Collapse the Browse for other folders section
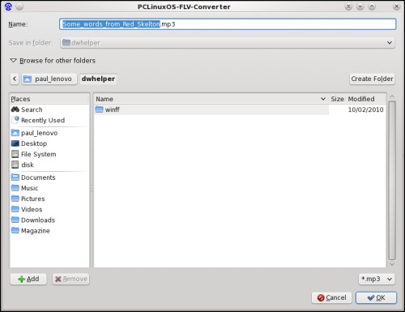This screenshot has height=312, width=405. click(13, 61)
